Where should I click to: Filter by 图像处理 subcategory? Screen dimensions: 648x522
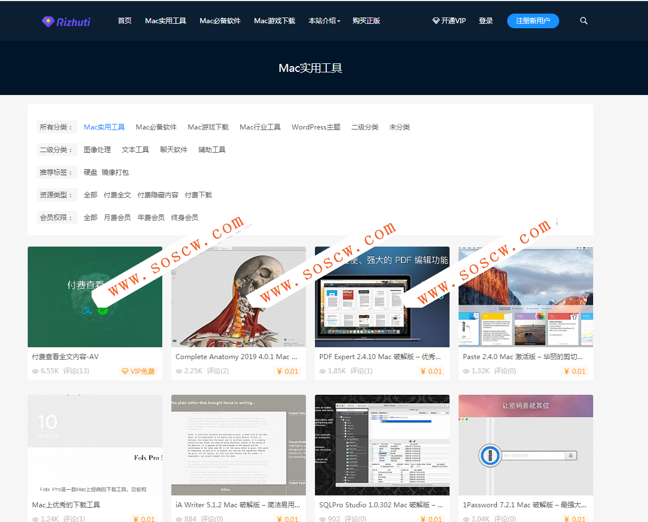coord(97,150)
